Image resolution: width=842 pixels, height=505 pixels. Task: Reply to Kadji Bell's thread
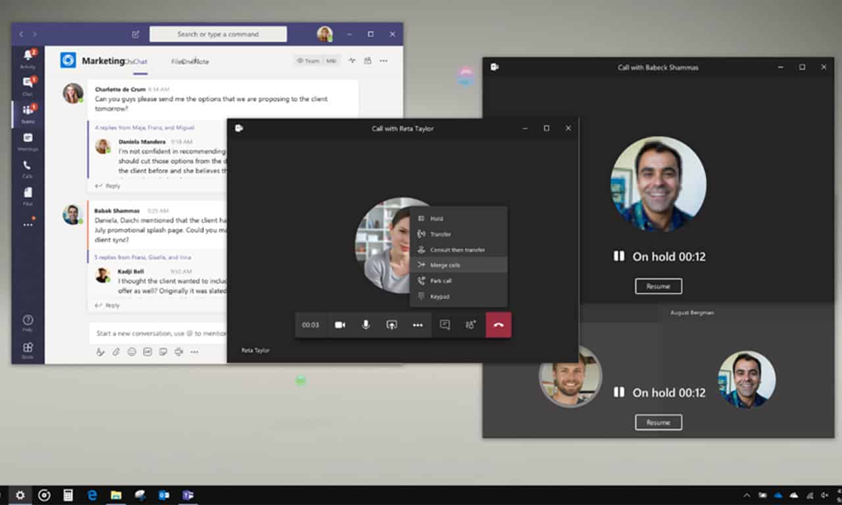pos(108,305)
